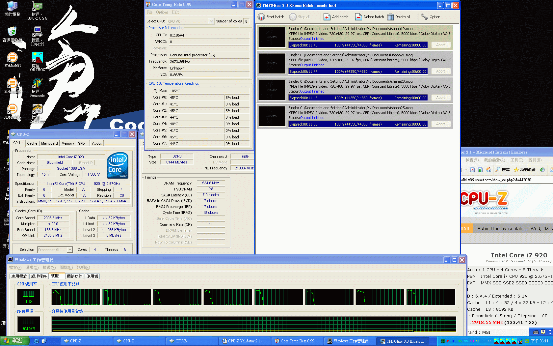Click the second quick launch icon
Viewport: 553px width, 346px height.
[44, 341]
